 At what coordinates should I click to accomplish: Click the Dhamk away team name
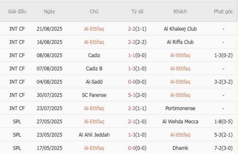click(180, 148)
